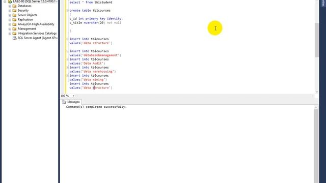Click the Server Objects folder icon
This screenshot has width=326, height=183.
(x=14, y=15)
